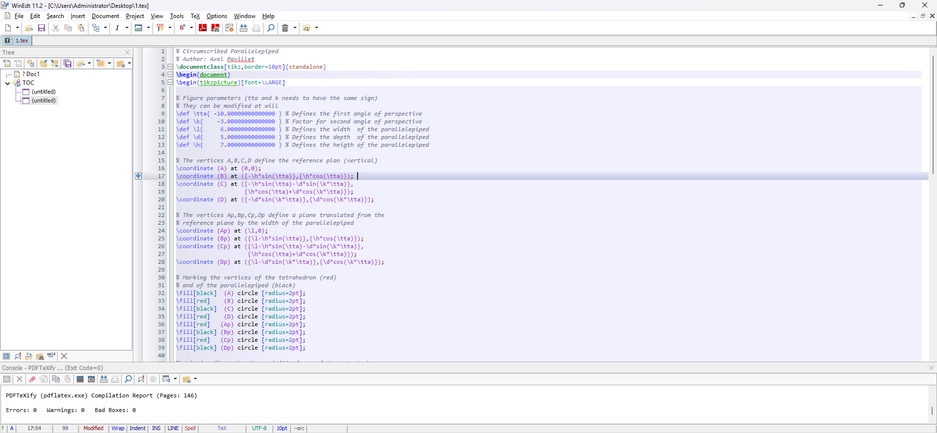Toggle Spell checking in status bar
The width and height of the screenshot is (937, 433).
pos(190,429)
